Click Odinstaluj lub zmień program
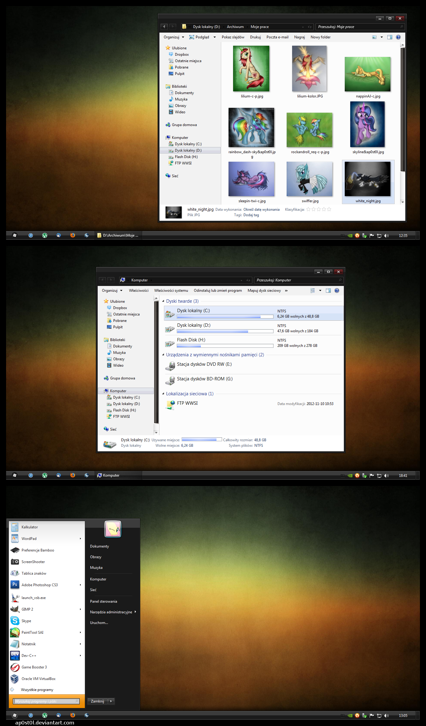Image resolution: width=426 pixels, height=726 pixels. coord(218,291)
